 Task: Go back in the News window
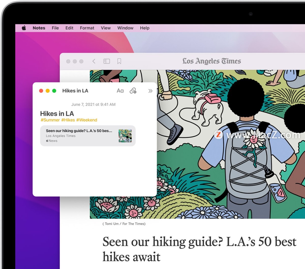tap(94, 61)
